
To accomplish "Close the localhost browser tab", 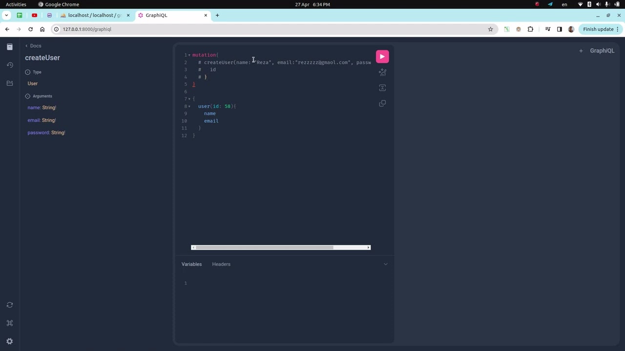I will coord(128,15).
